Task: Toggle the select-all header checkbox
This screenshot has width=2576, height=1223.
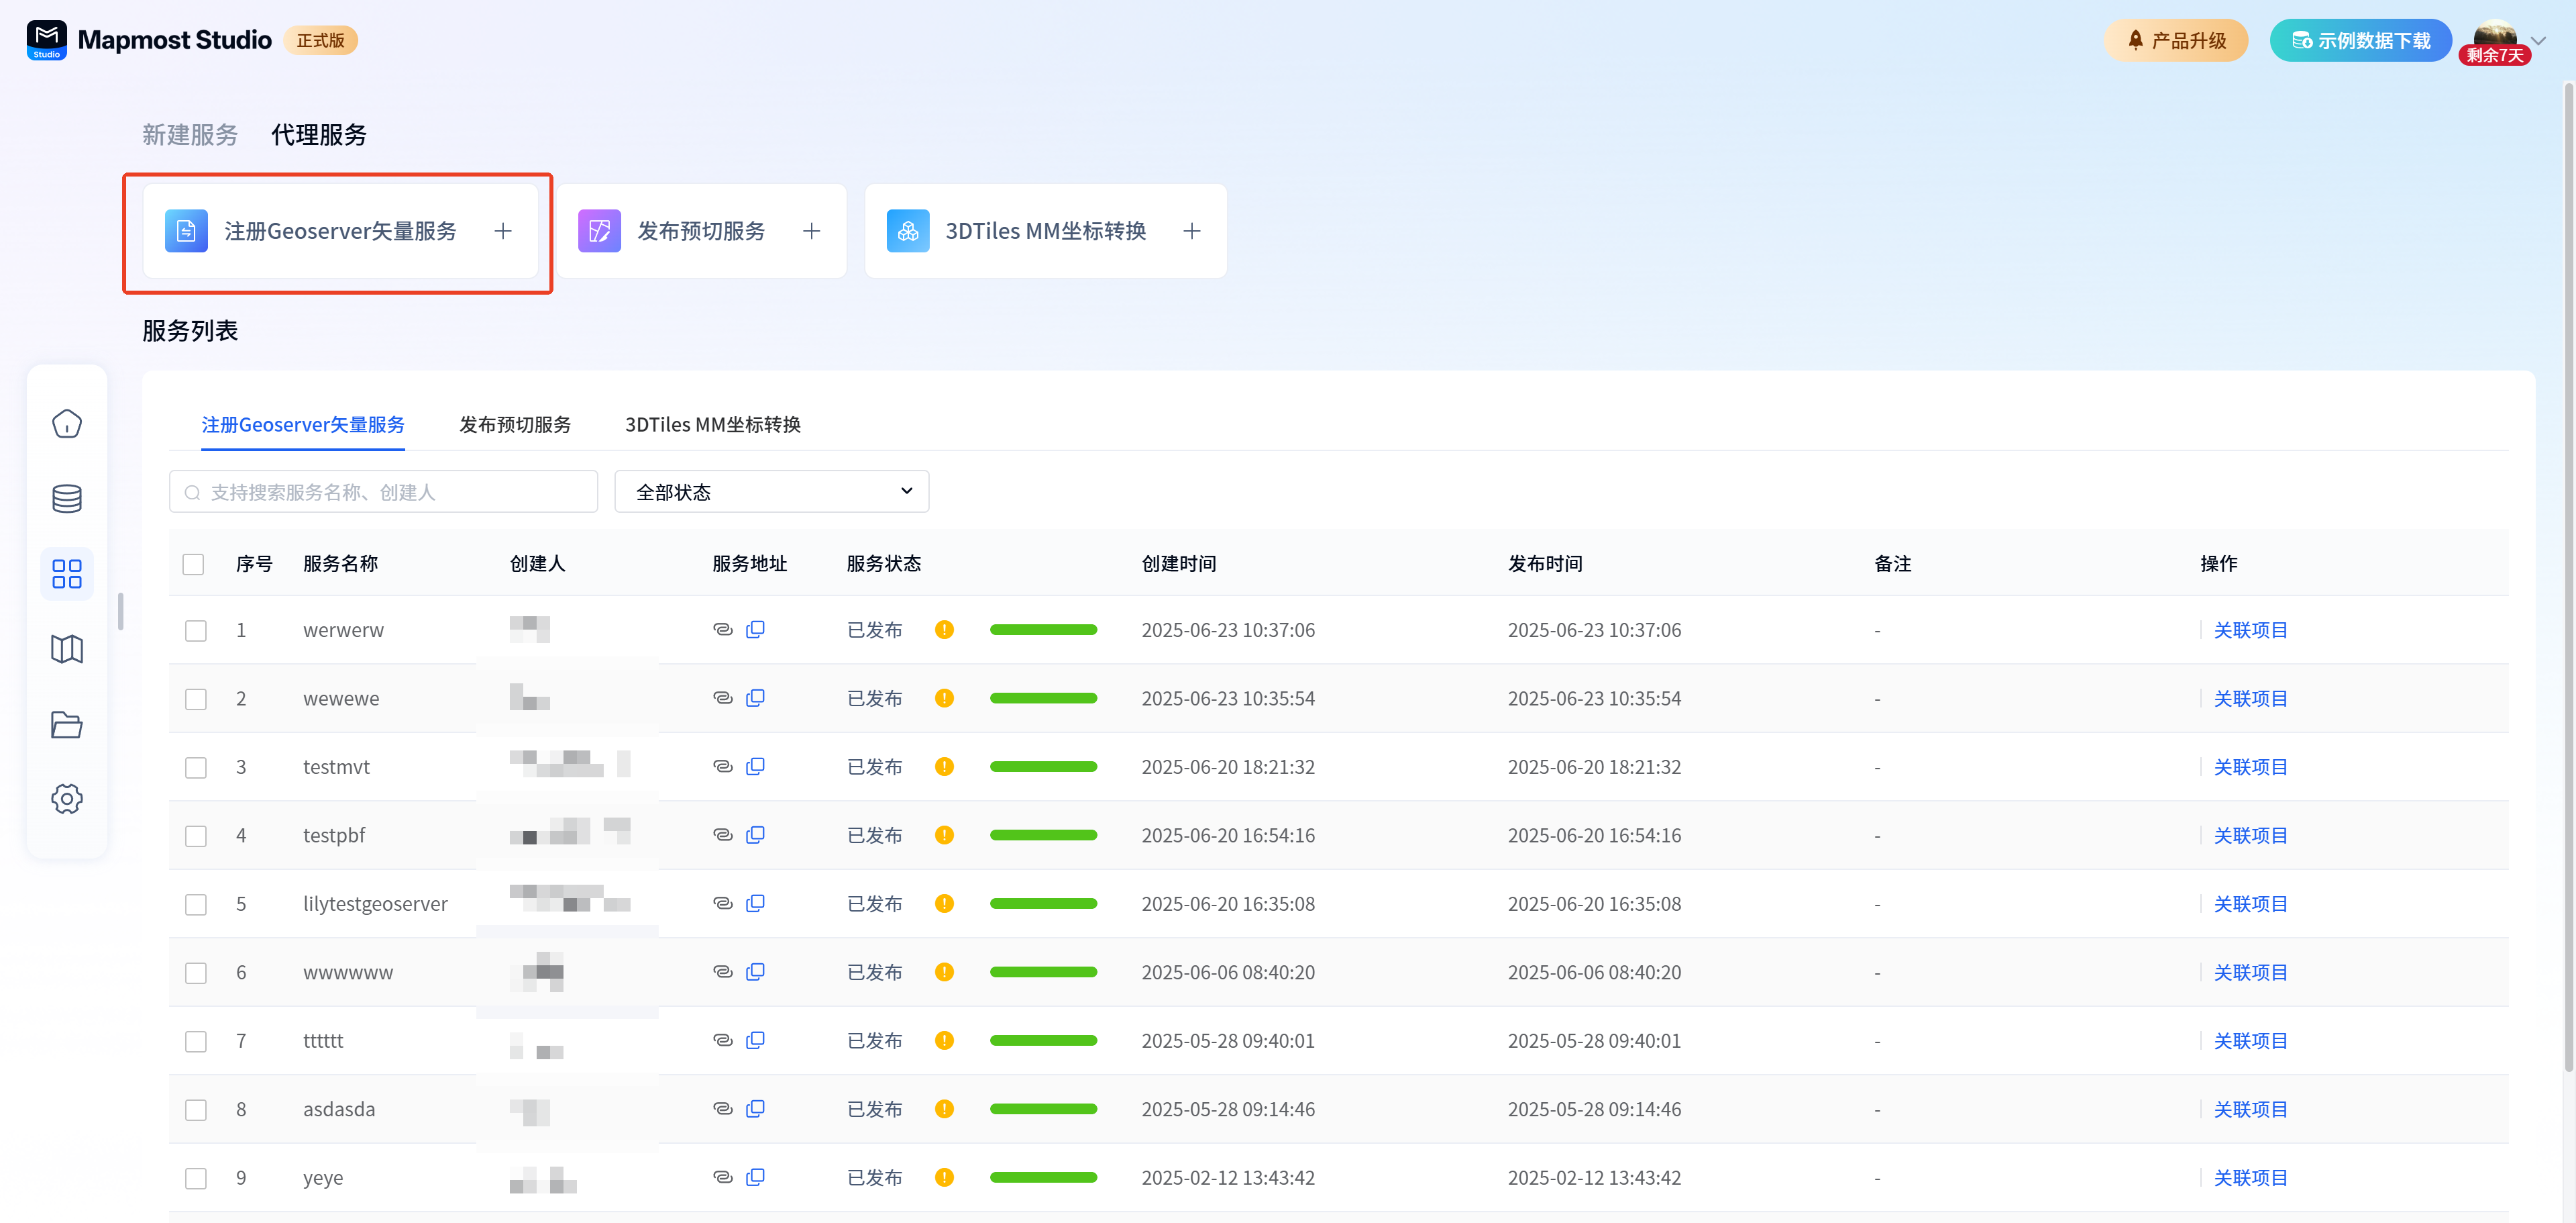Action: [194, 565]
